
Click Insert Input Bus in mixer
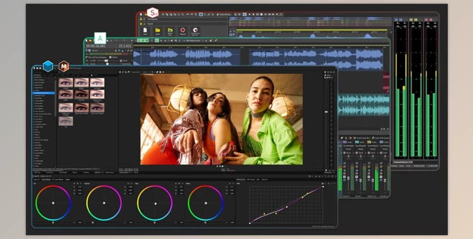point(361,138)
